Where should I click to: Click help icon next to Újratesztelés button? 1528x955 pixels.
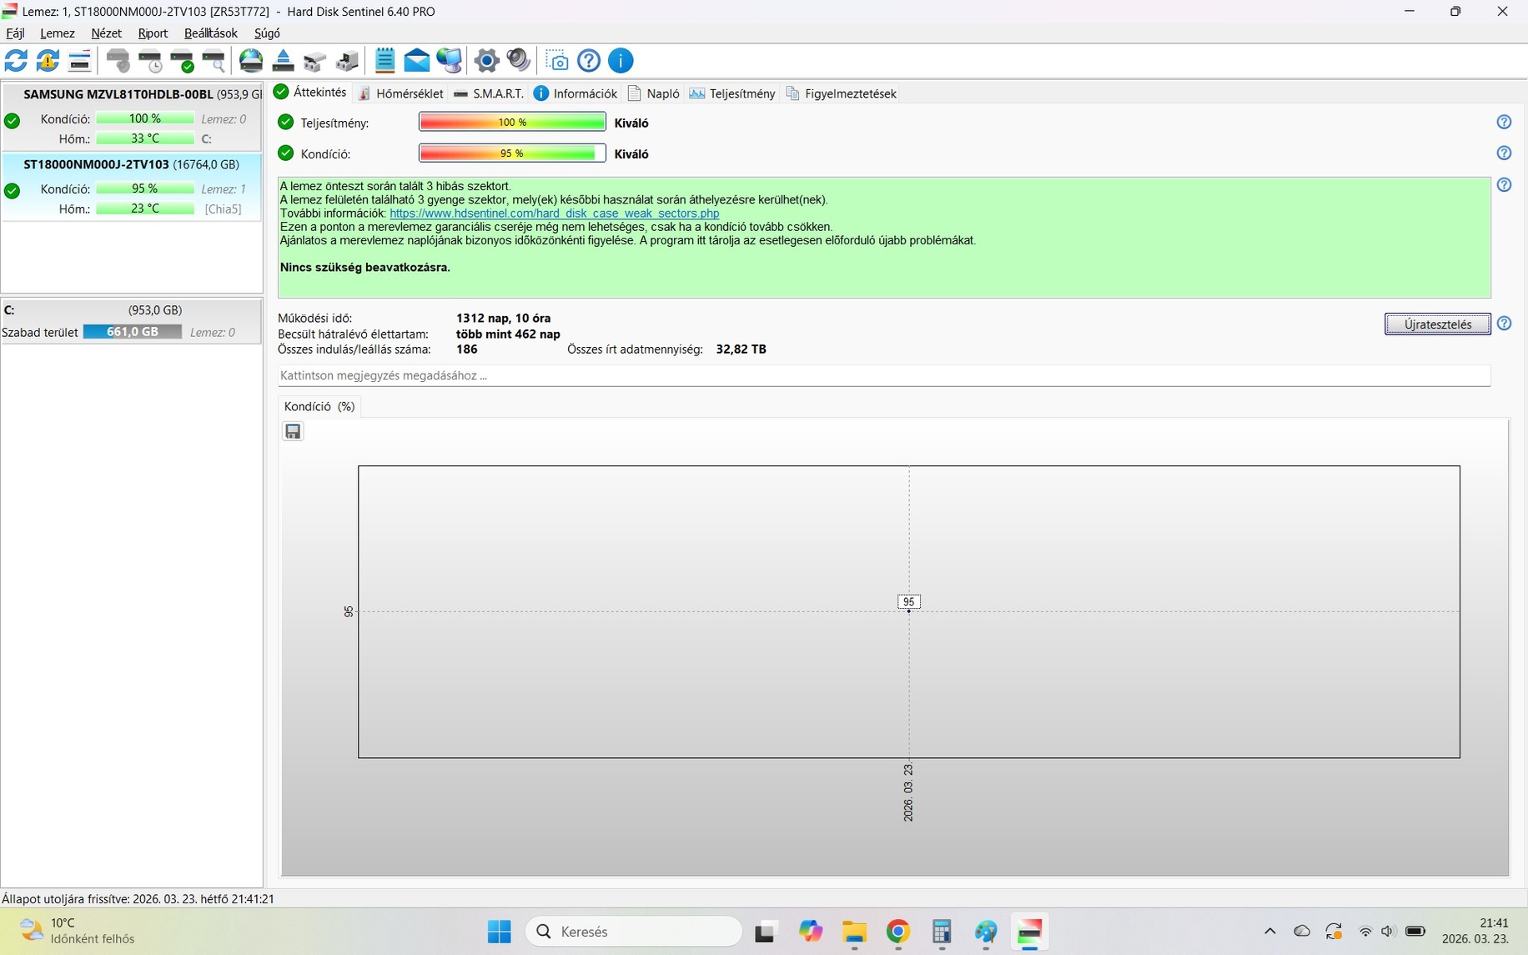coord(1504,324)
